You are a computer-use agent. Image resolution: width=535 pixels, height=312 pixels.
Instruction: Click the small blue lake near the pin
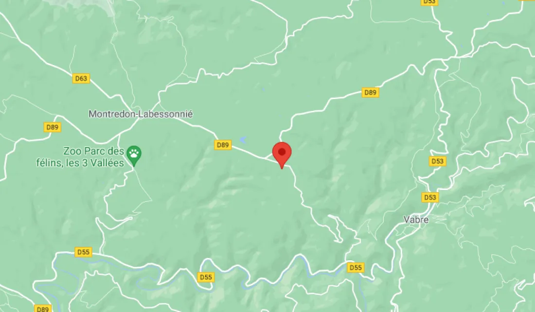click(x=243, y=139)
